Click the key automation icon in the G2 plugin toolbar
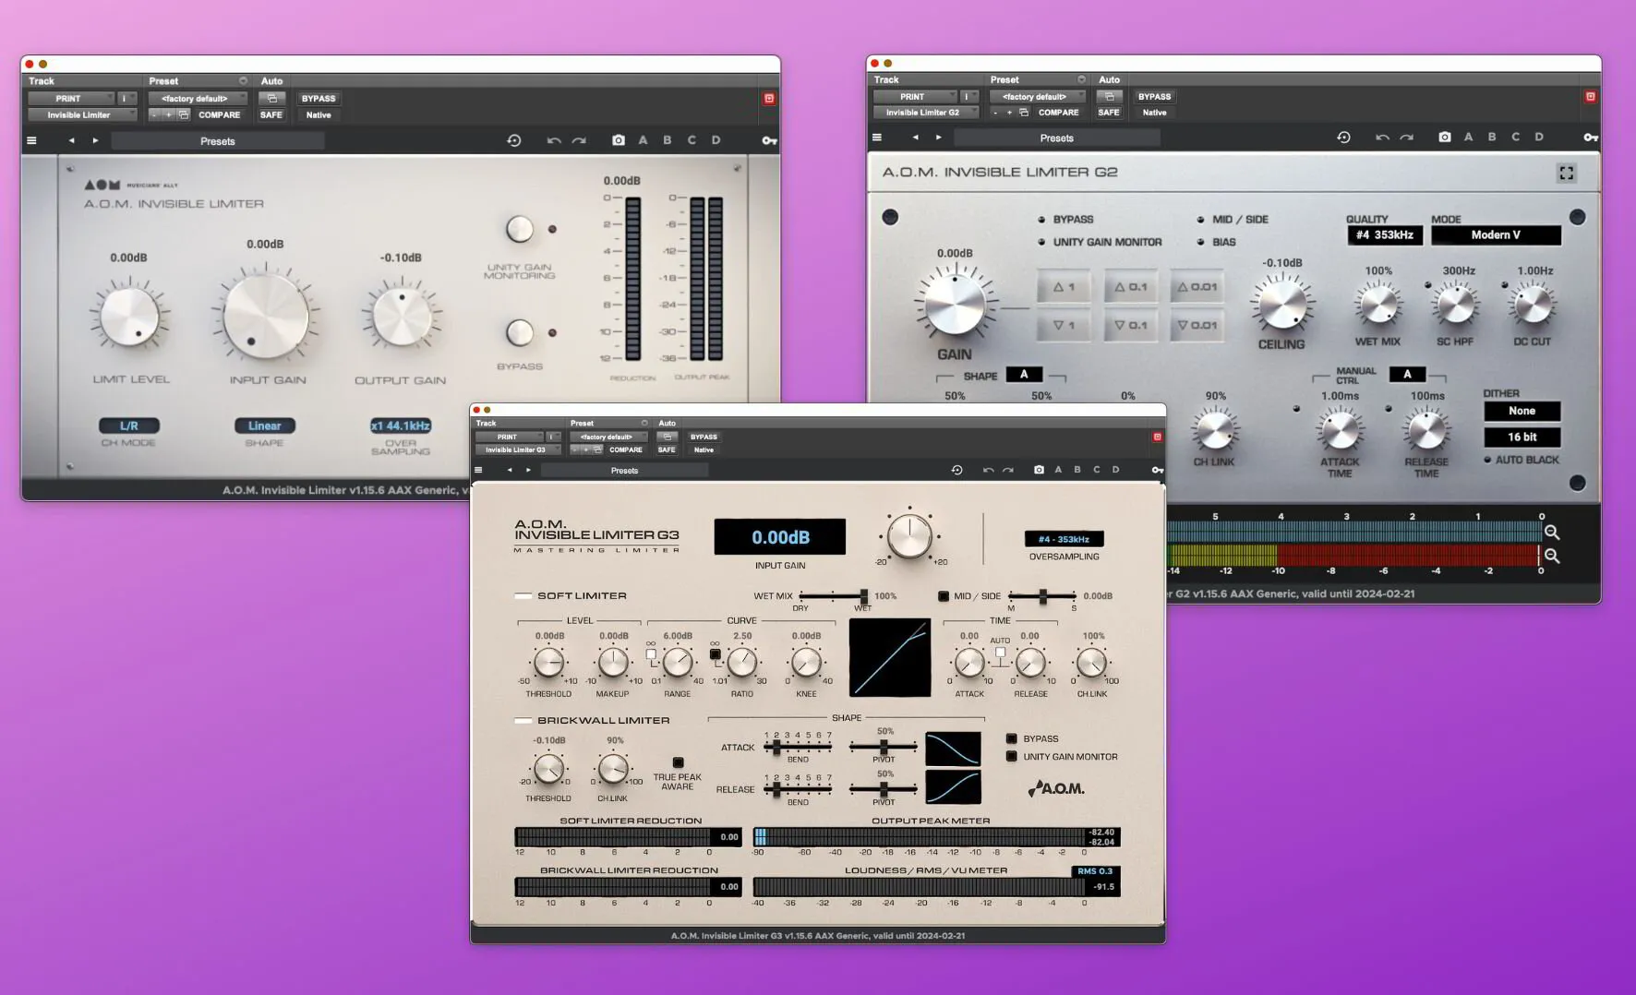The image size is (1636, 995). pyautogui.click(x=1591, y=138)
